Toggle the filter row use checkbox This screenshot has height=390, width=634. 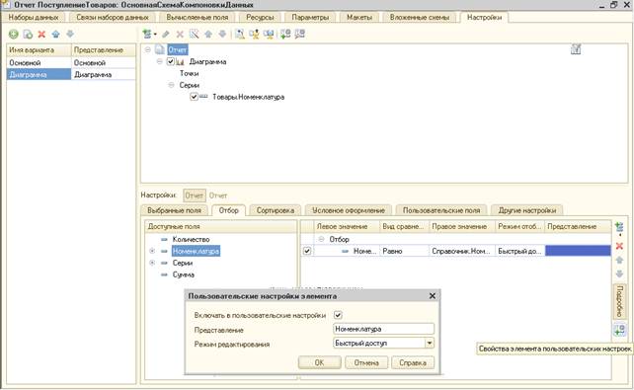click(307, 251)
